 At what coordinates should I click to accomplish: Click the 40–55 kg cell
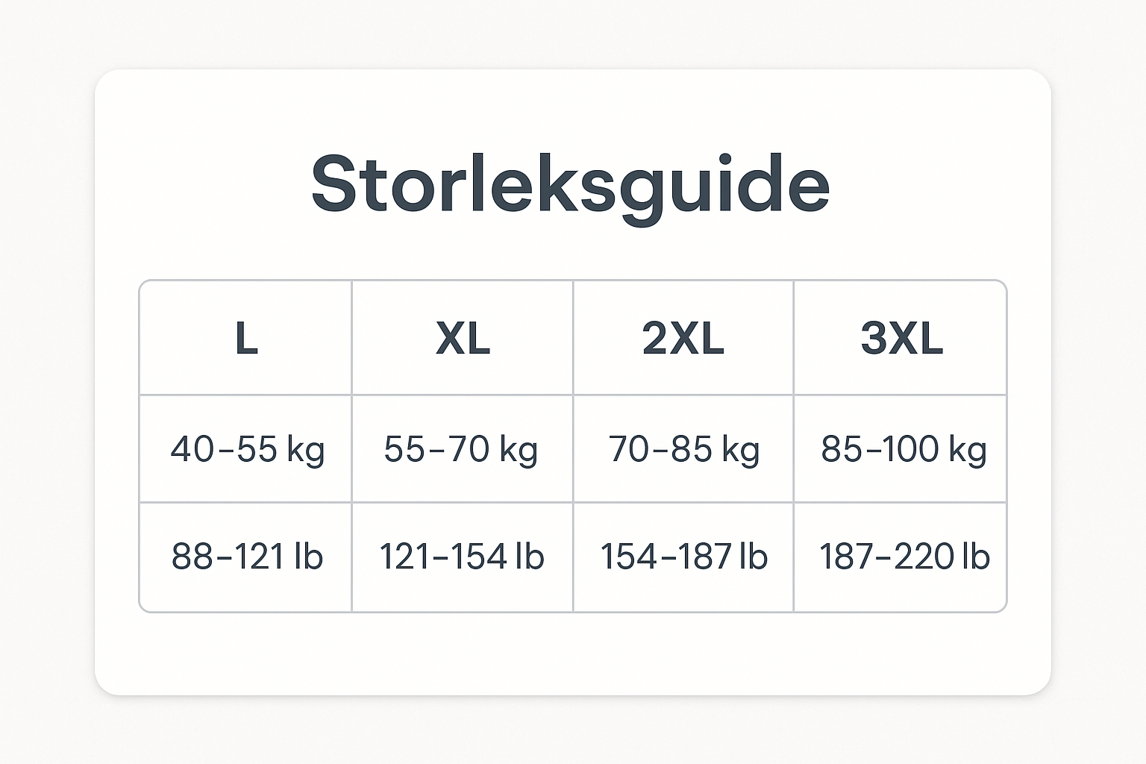pos(247,449)
